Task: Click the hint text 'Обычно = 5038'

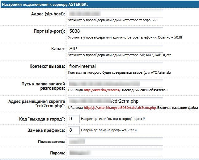Action: coord(170,37)
